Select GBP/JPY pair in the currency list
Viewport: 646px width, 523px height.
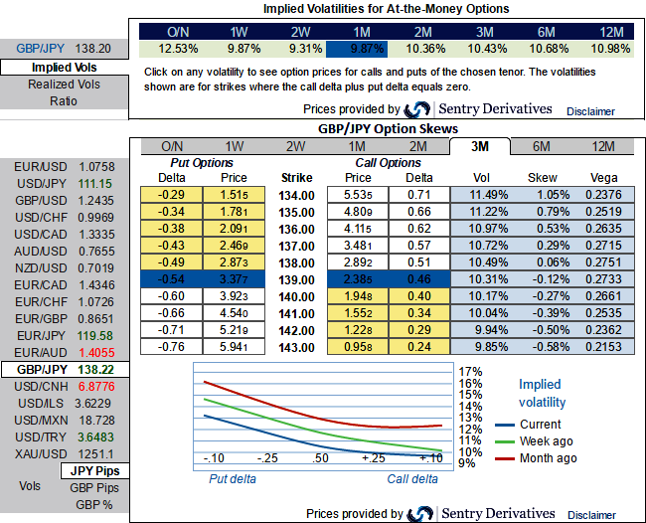click(x=65, y=370)
